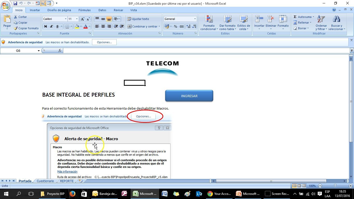
Task: Switch to the Fórmulas ribbon tab
Action: pos(84,10)
